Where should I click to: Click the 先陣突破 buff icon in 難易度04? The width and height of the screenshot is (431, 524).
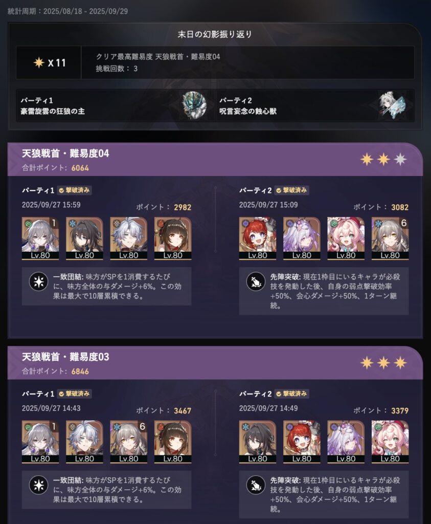click(256, 281)
